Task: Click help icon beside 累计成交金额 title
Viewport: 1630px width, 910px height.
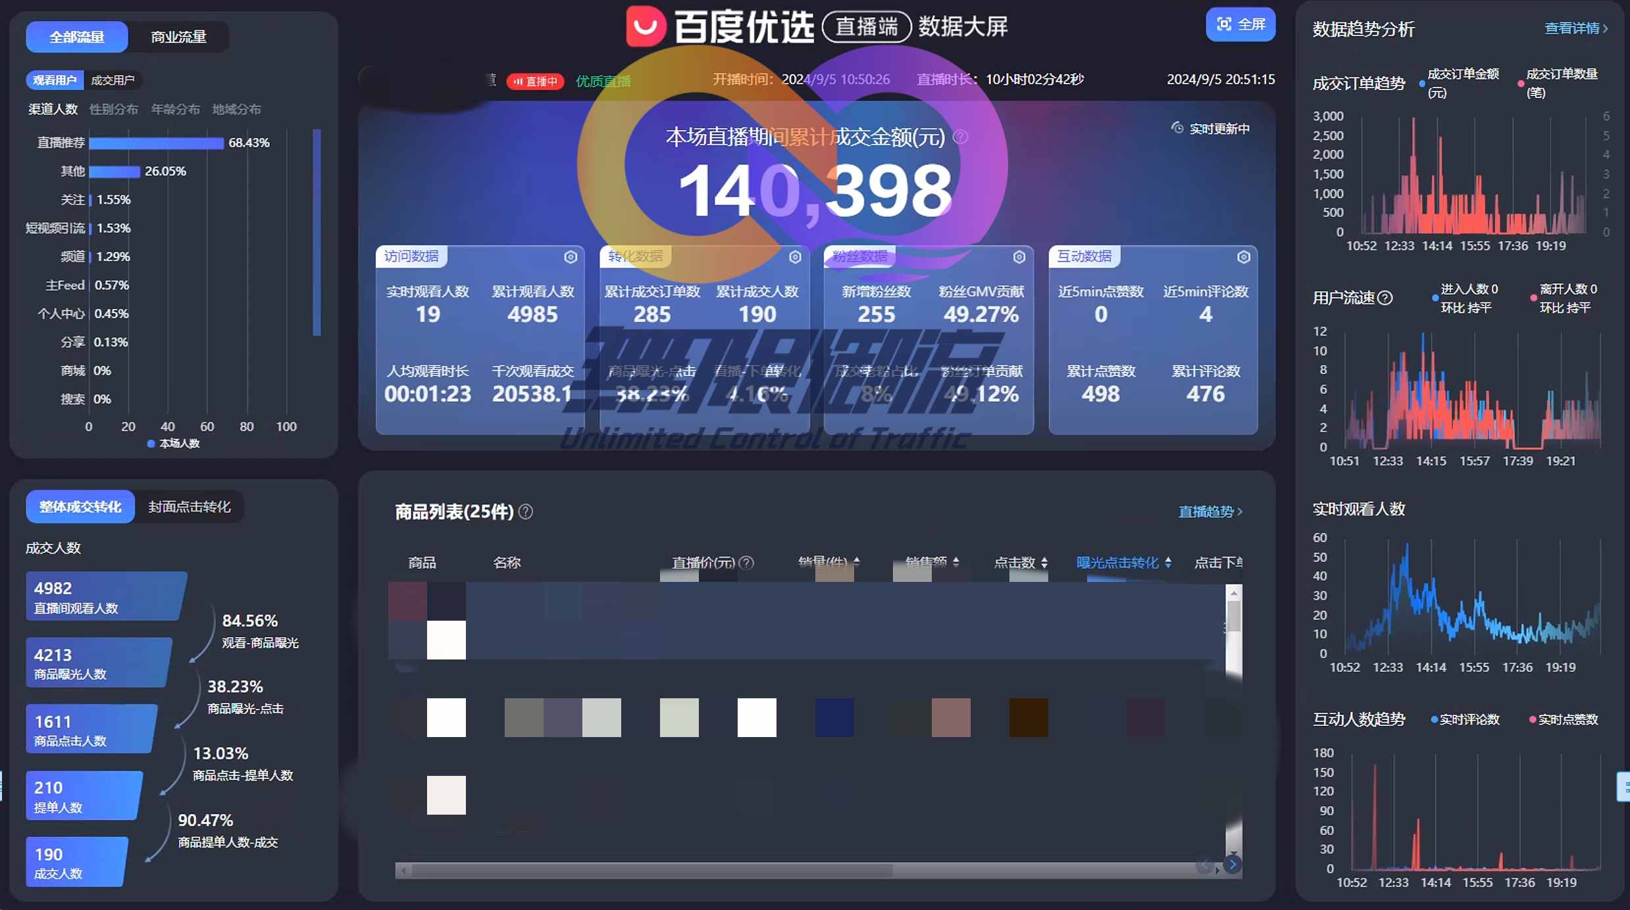Action: click(961, 137)
